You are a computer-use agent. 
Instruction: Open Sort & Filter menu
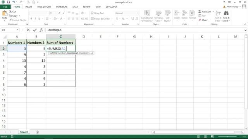[x=218, y=16]
